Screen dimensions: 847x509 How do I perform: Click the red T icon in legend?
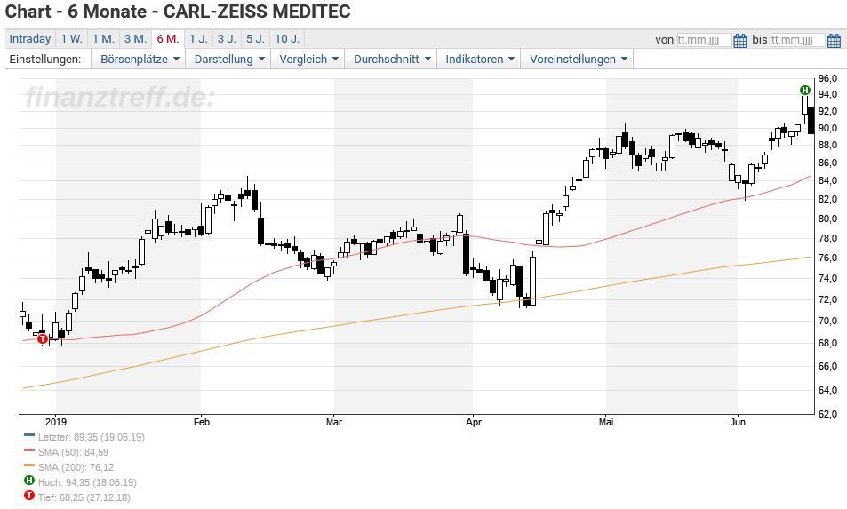pyautogui.click(x=29, y=496)
